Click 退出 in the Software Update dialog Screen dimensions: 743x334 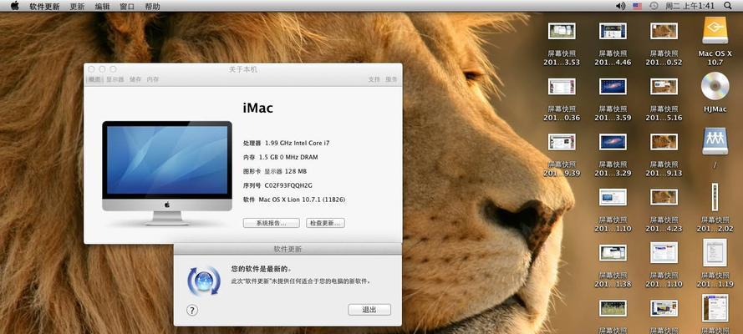click(x=369, y=310)
